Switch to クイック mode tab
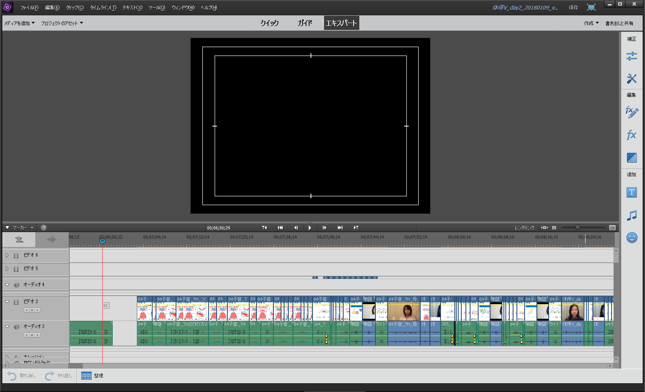 coord(270,23)
